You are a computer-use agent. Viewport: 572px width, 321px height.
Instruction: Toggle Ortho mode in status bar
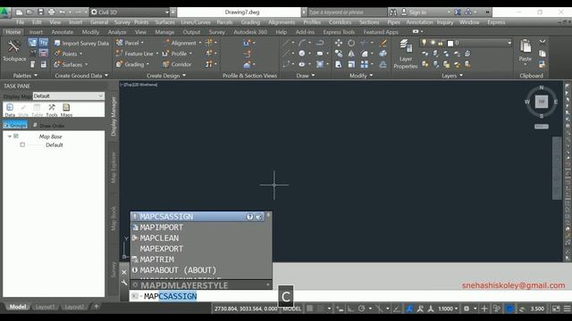[350, 309]
